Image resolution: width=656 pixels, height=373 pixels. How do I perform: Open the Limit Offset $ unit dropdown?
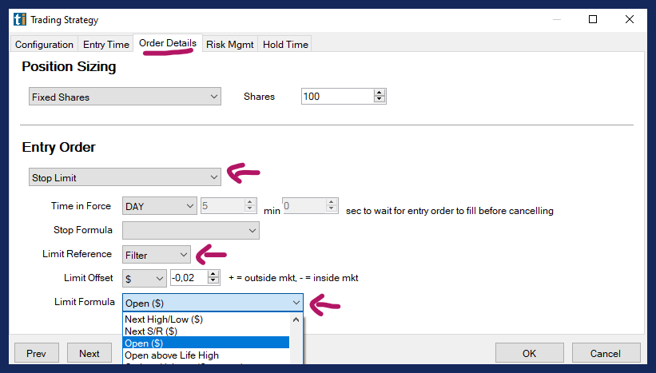tap(145, 278)
